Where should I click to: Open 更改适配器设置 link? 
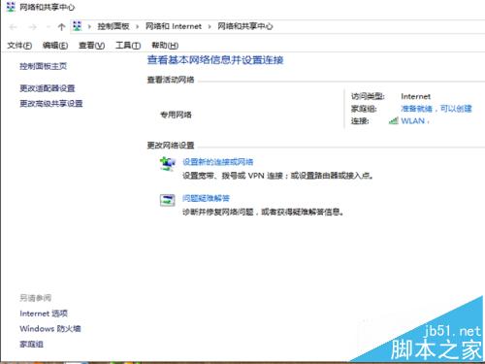pos(48,88)
